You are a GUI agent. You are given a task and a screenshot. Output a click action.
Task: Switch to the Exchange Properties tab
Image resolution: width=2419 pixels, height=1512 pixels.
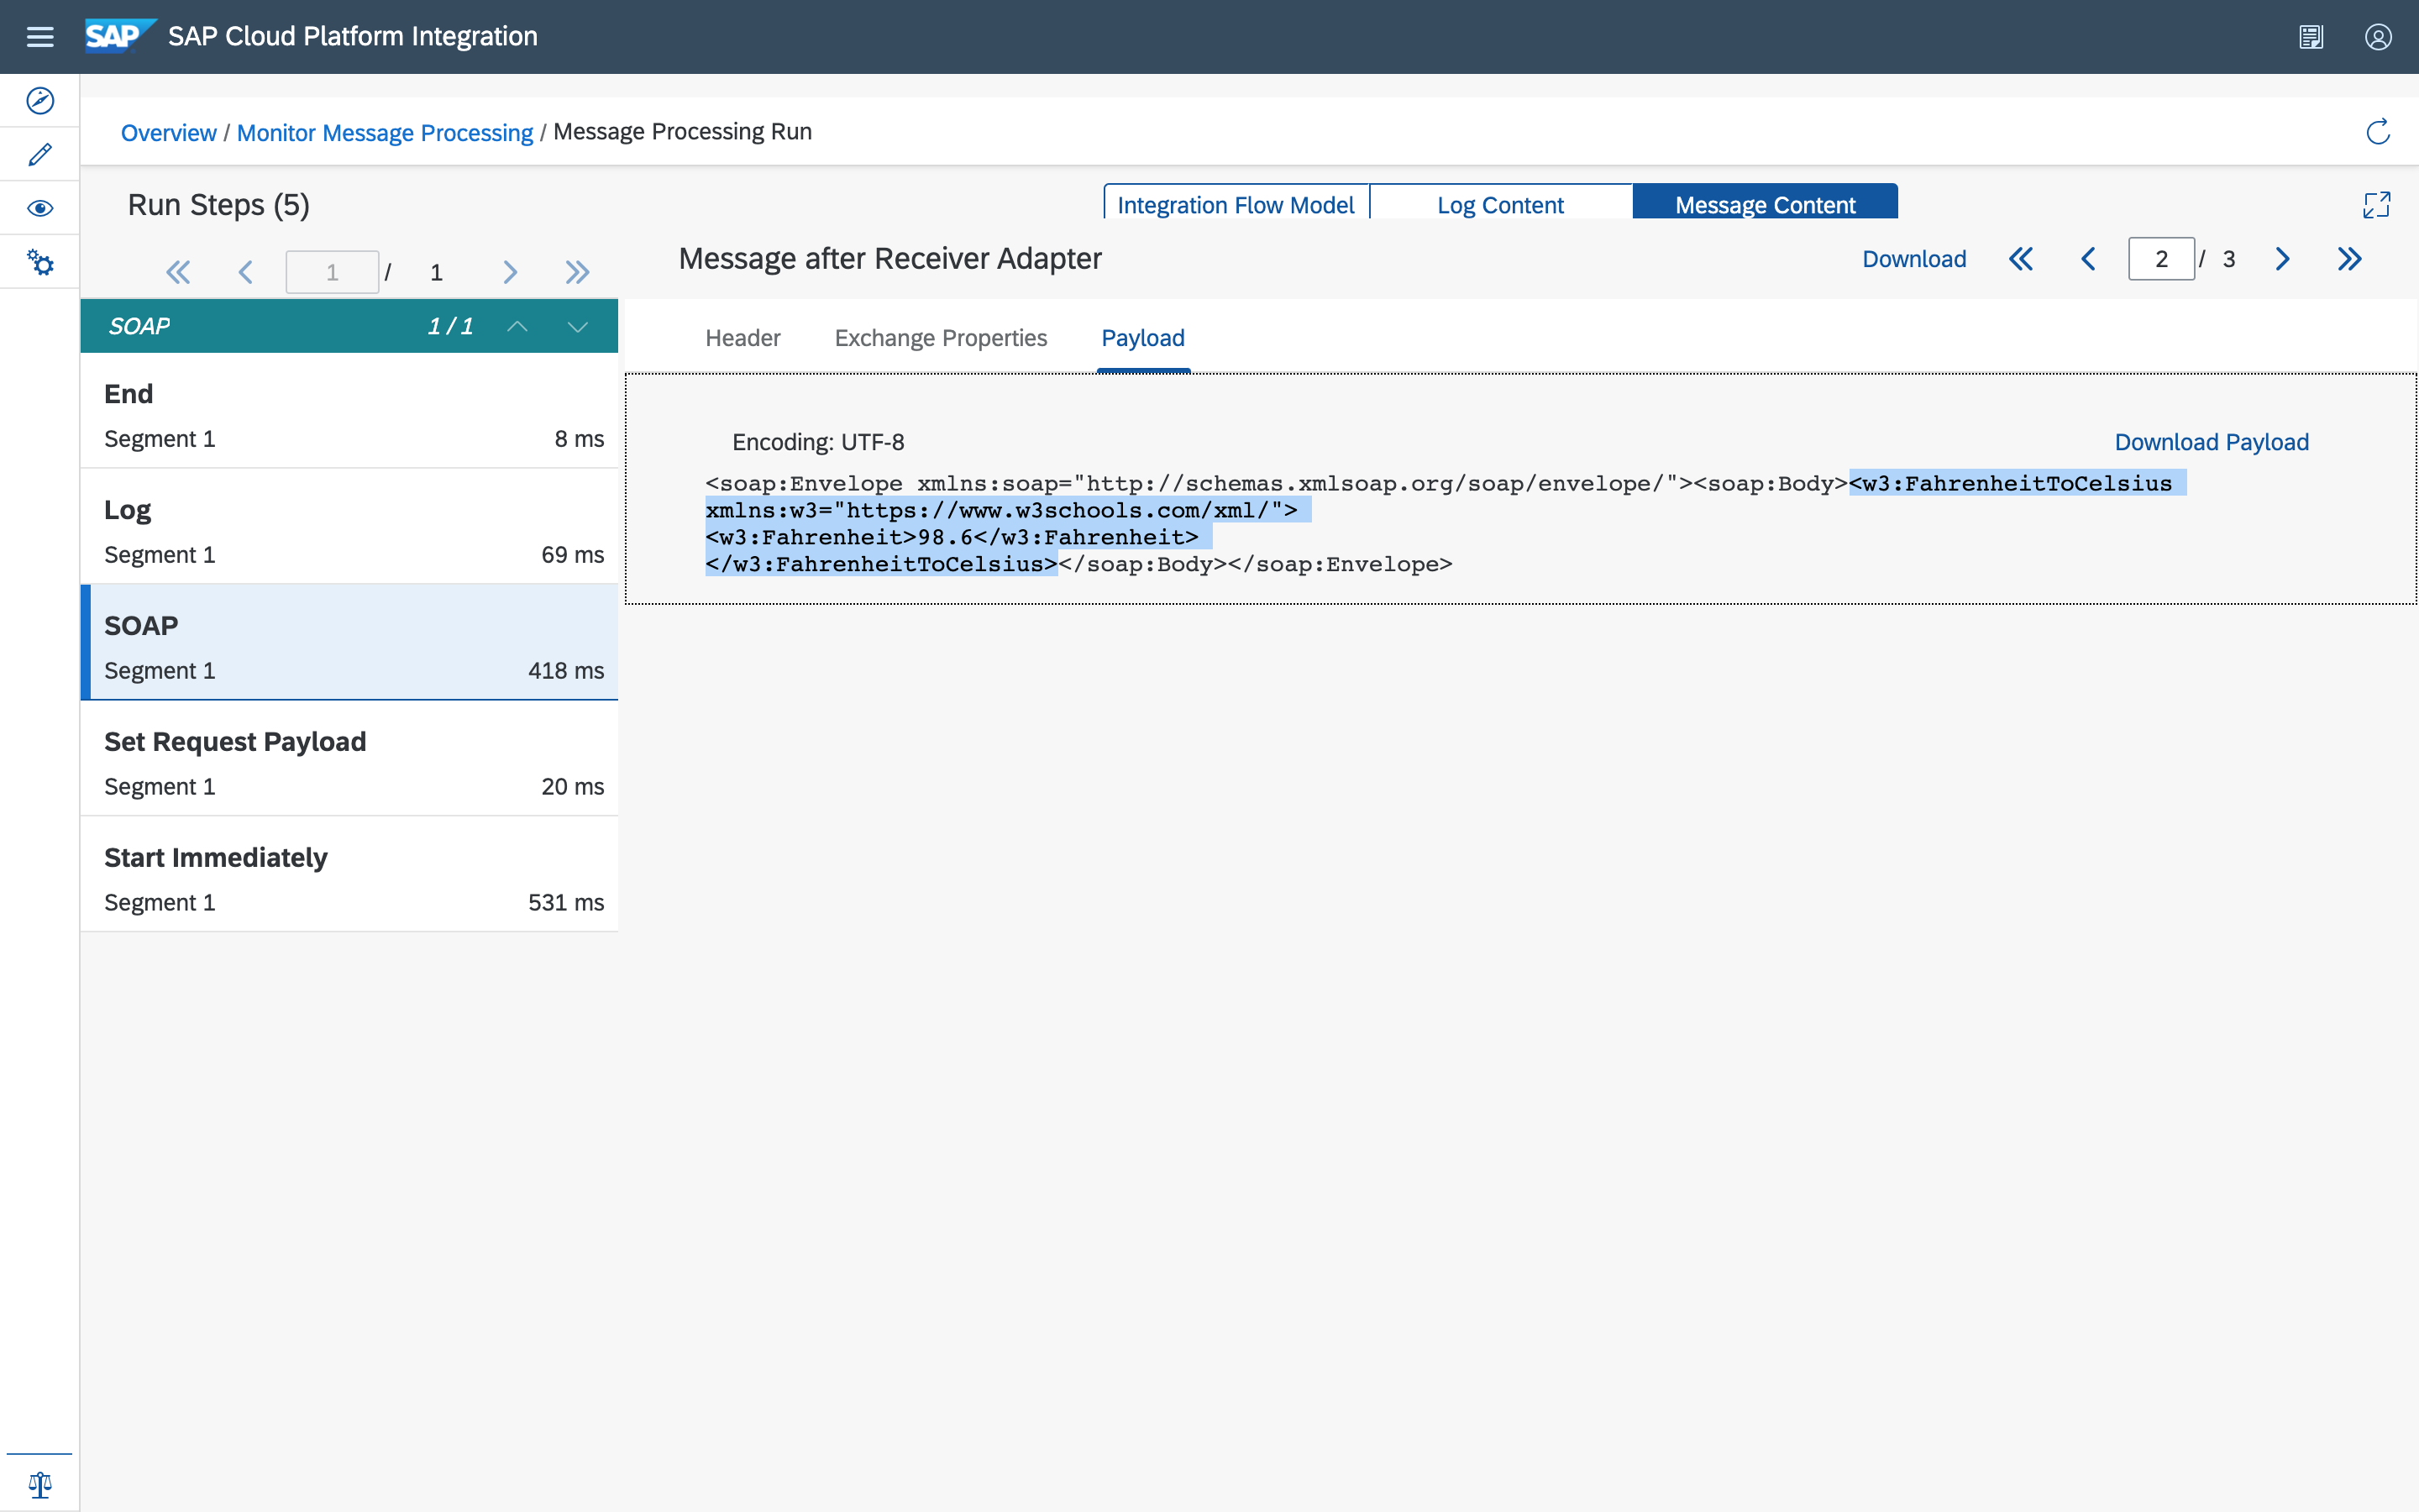pyautogui.click(x=941, y=338)
